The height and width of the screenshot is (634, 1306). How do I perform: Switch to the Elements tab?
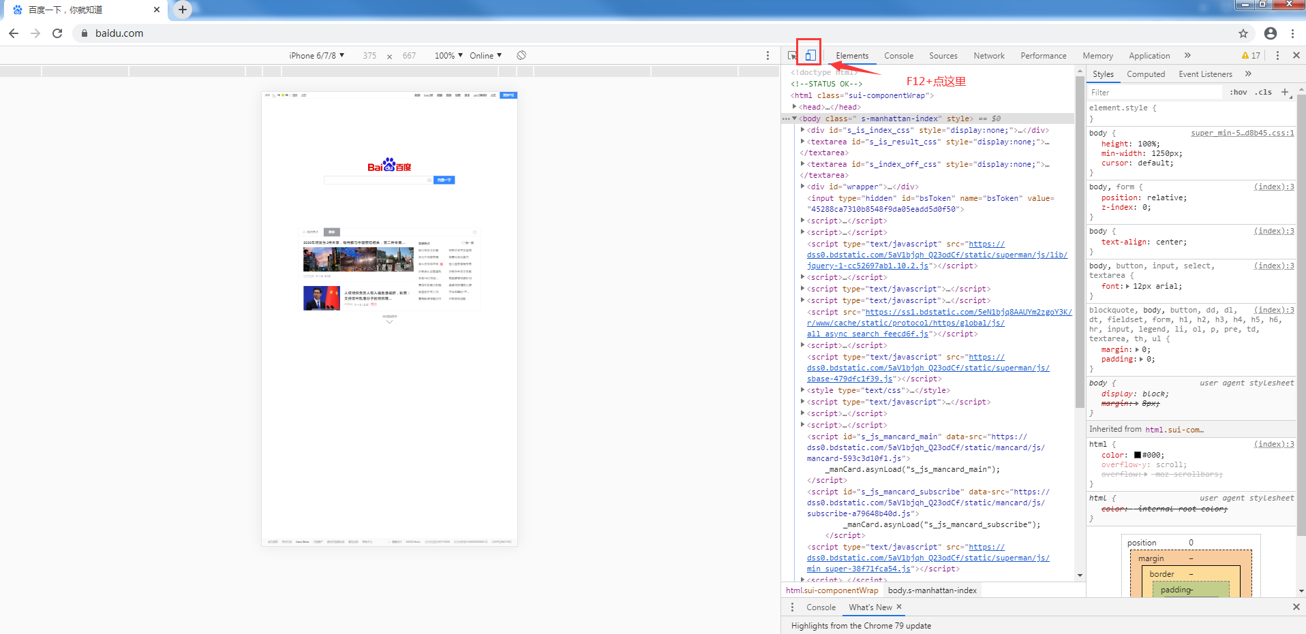[x=852, y=55]
